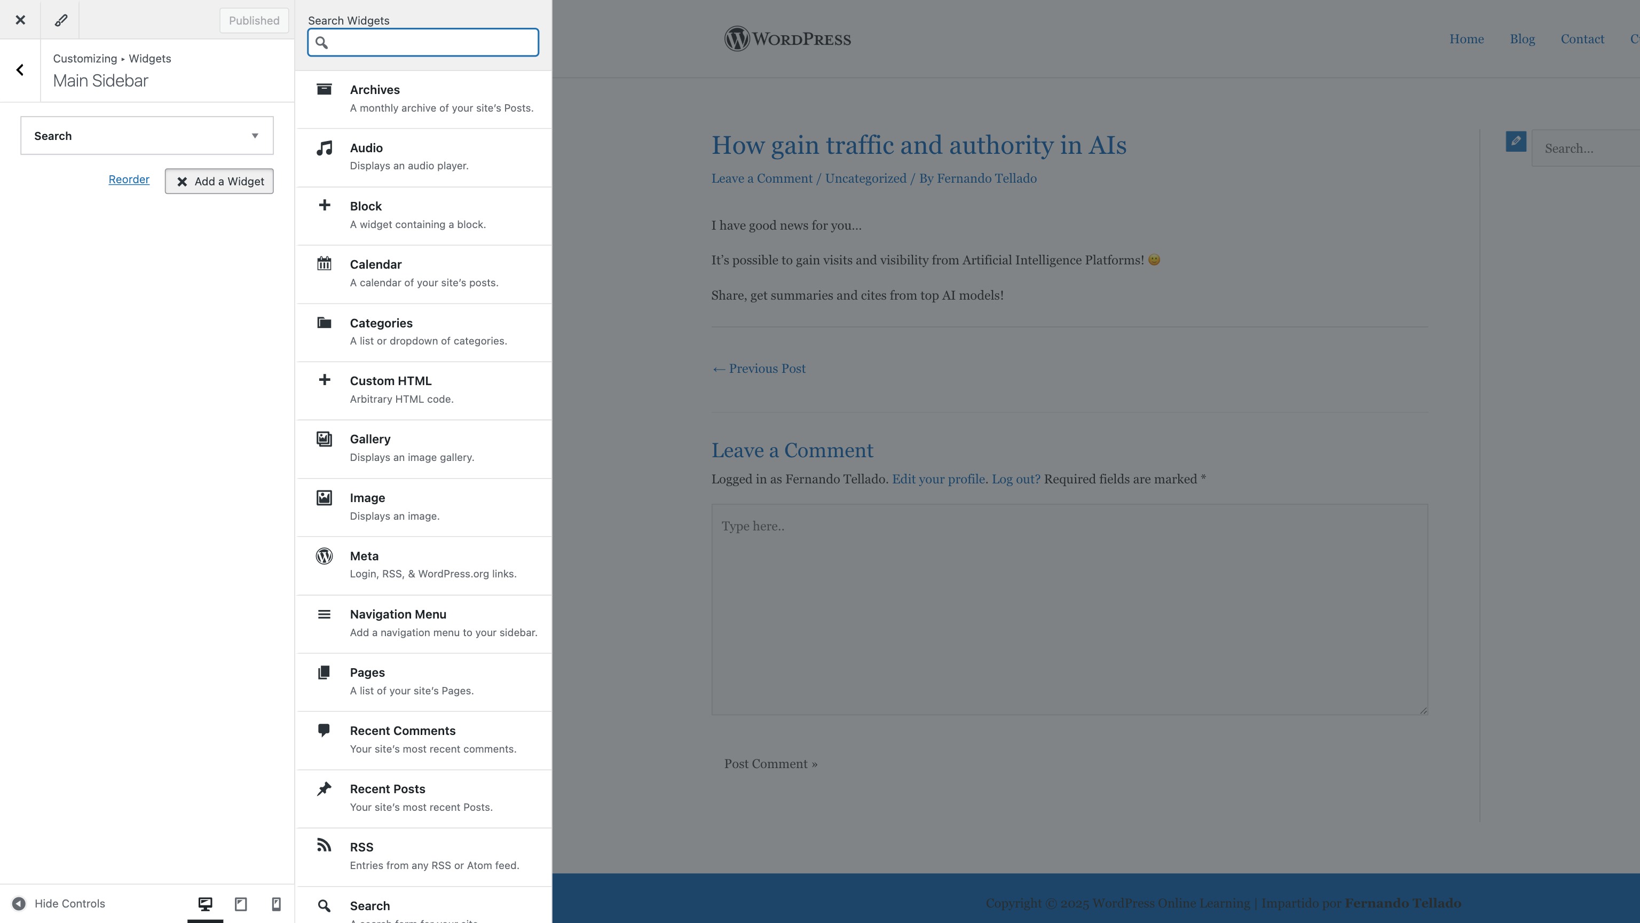Click the Recent Posts pin icon
Screen dimensions: 1640x923
(324, 788)
